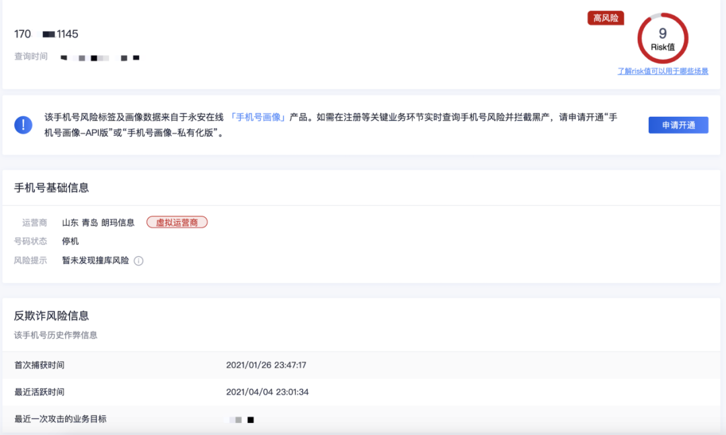The height and width of the screenshot is (435, 726).
Task: Open the 了解risk值可以用于哪些场景 link
Action: click(663, 71)
